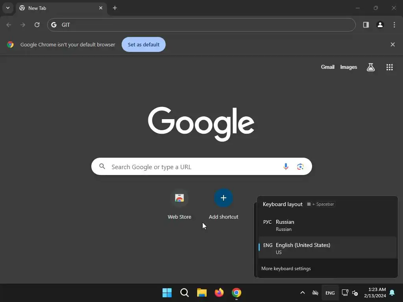Open taskbar Search

tap(184, 293)
